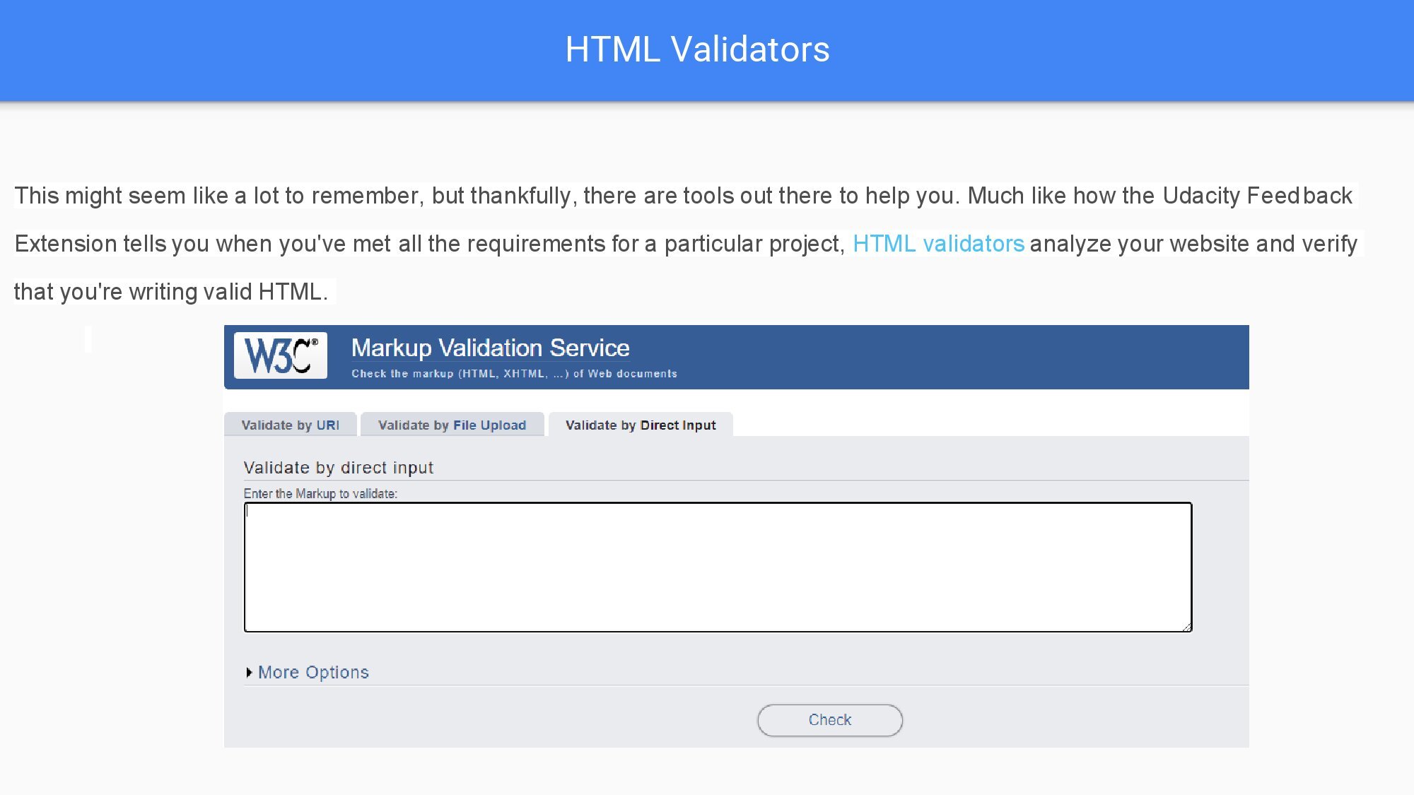Click the 'Validate by direct input' section heading

(x=338, y=468)
